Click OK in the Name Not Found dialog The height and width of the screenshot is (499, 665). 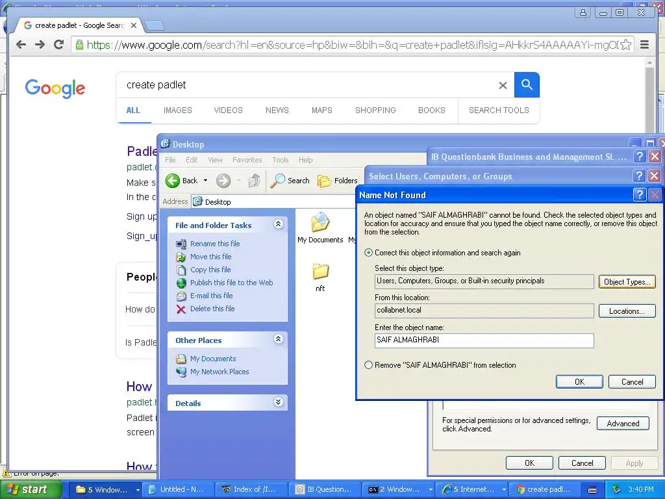(579, 382)
